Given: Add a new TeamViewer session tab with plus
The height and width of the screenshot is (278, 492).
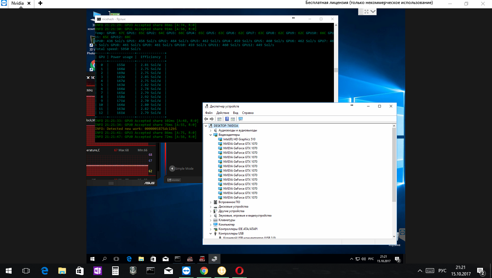Looking at the screenshot, I should click(x=40, y=3).
